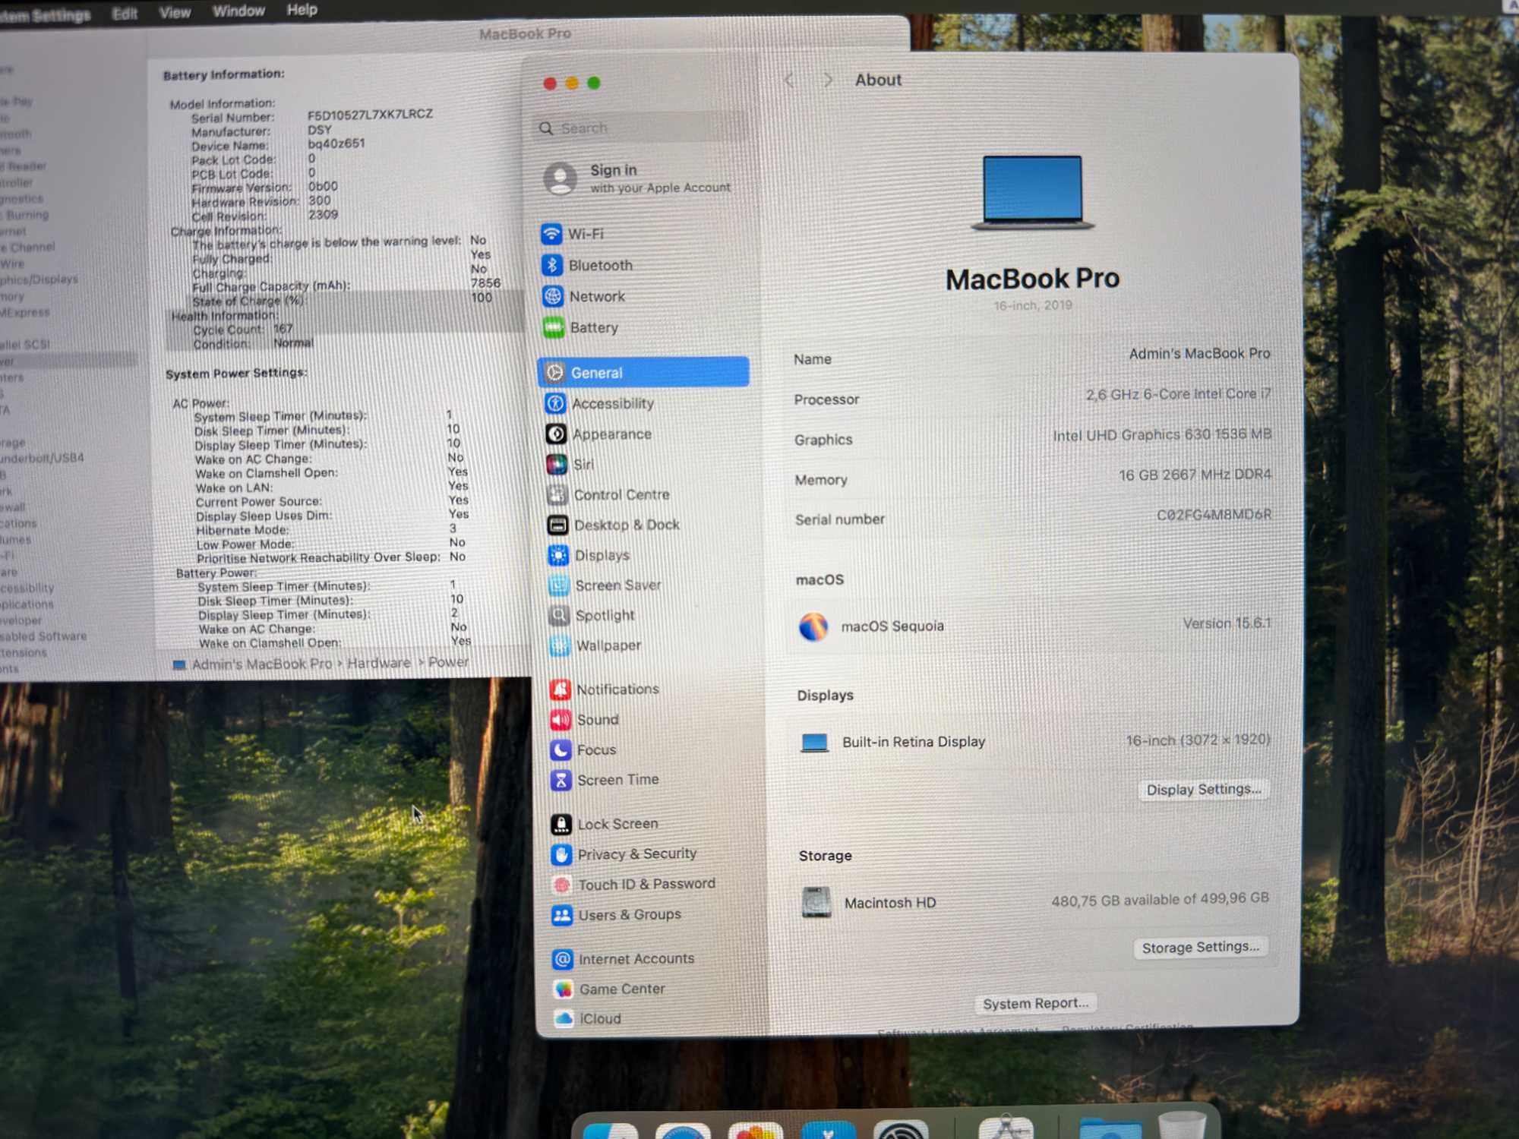Click the 2,6 GHz 6-Core Intel Core i7 value
The height and width of the screenshot is (1139, 1519).
tap(1178, 394)
